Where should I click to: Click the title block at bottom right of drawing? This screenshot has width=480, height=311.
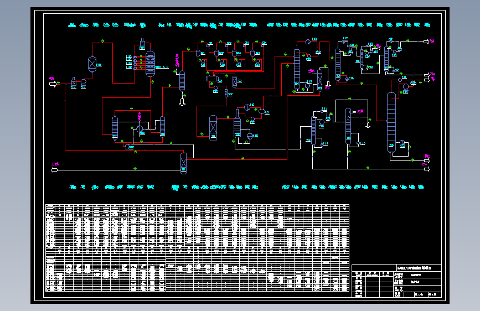pyautogui.click(x=396, y=281)
